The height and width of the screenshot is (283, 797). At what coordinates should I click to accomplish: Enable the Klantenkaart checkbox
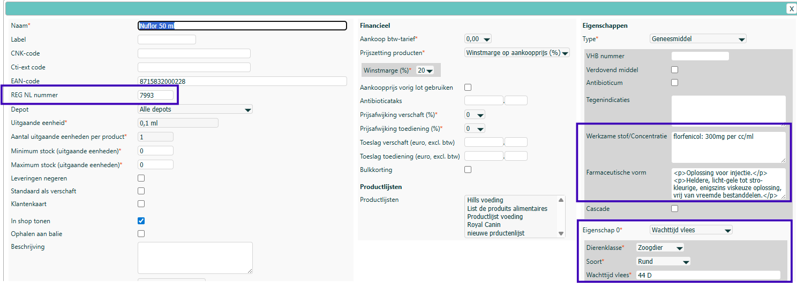[x=141, y=204]
